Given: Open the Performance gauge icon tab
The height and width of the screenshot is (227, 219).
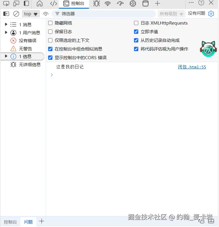Looking at the screenshot, I should click(x=120, y=3).
